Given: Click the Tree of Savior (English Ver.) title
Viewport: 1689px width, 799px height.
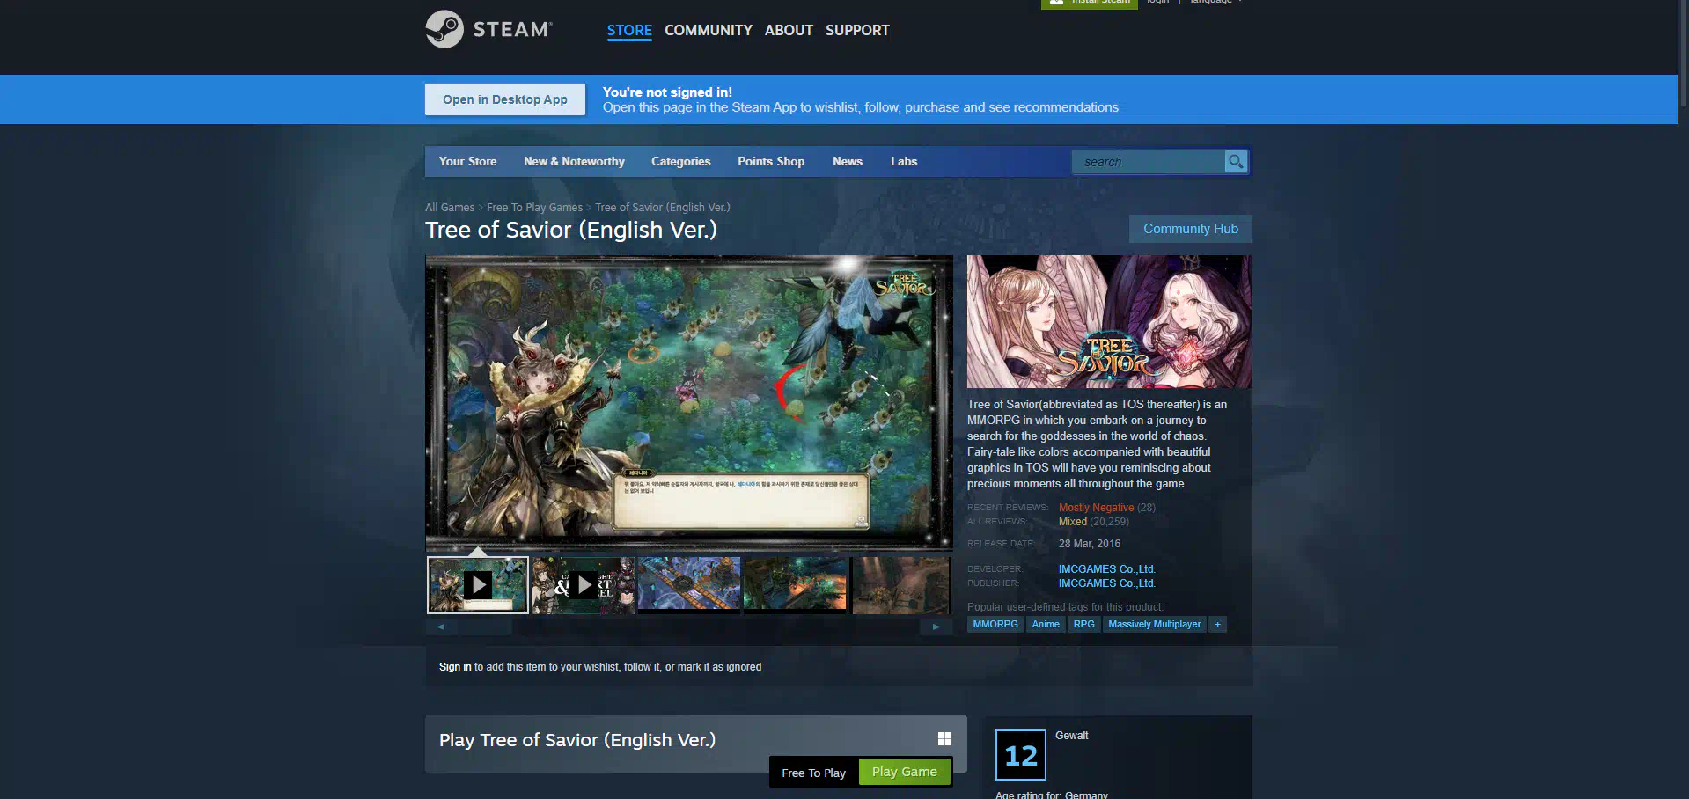Looking at the screenshot, I should [571, 230].
